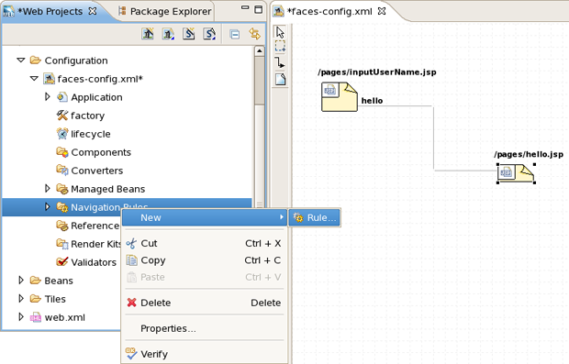Maximize the Web Projects view panel

pos(259,9)
